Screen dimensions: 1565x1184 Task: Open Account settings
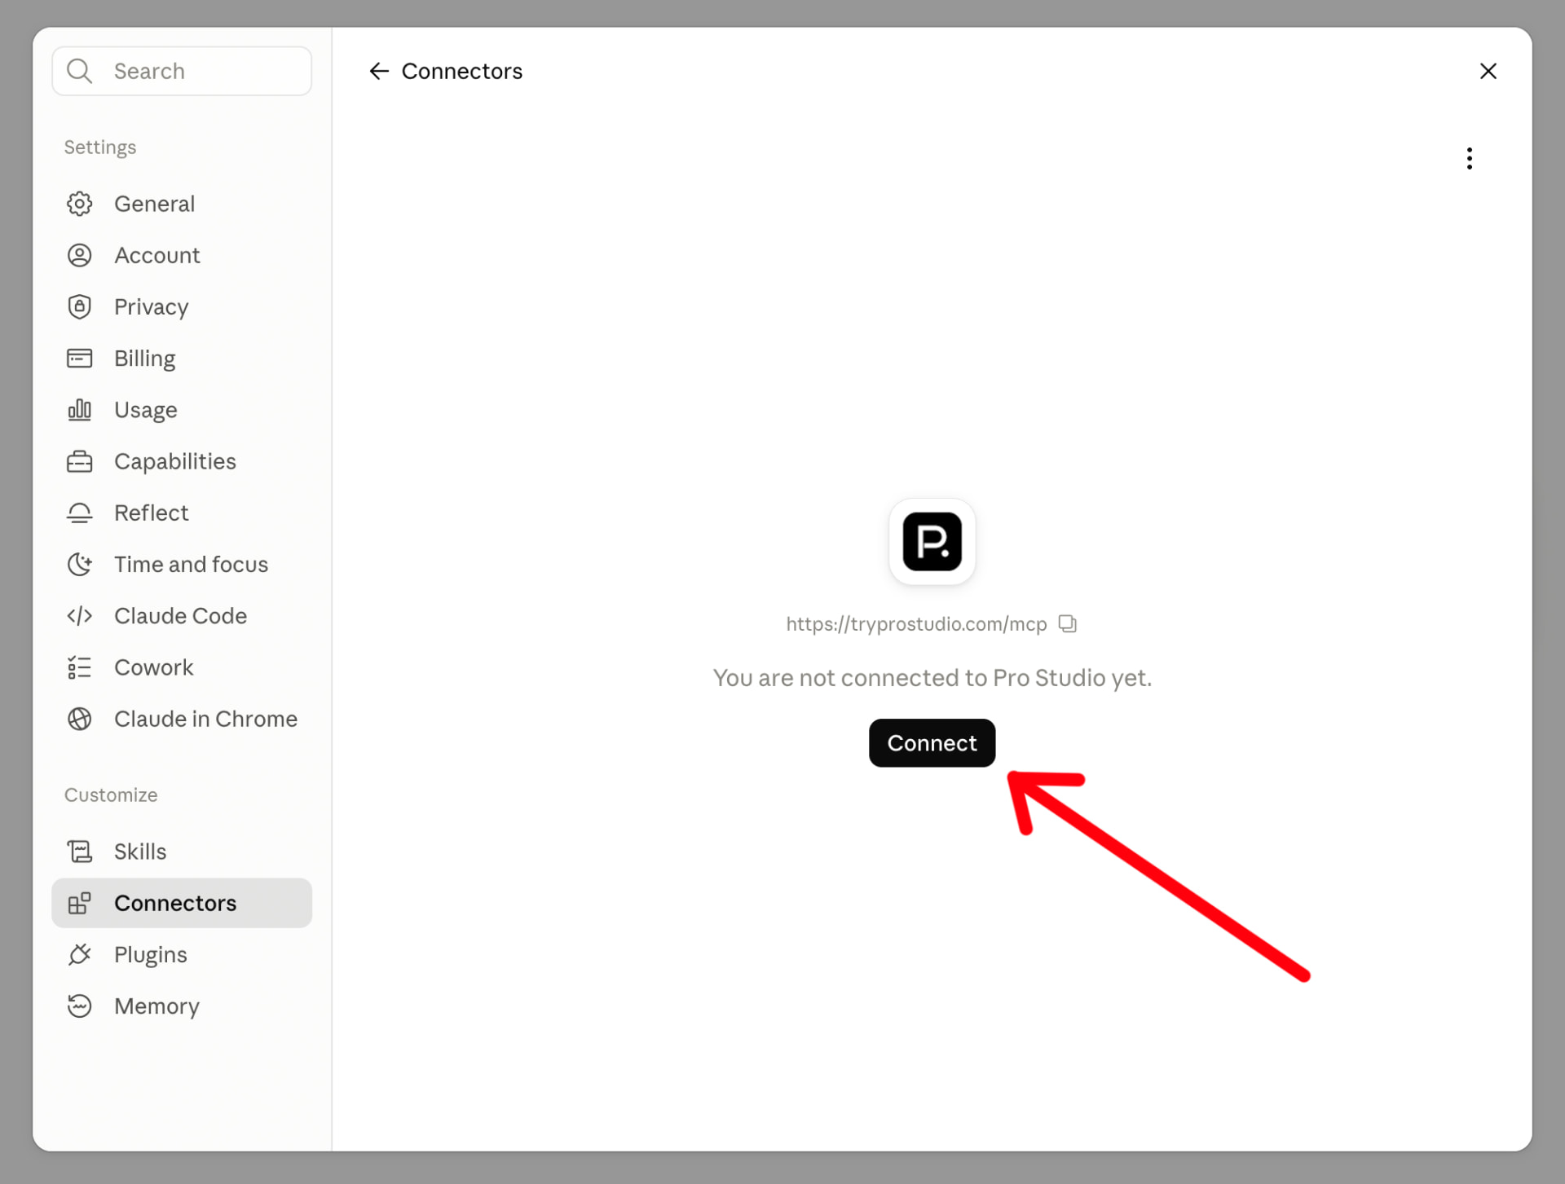click(x=182, y=255)
